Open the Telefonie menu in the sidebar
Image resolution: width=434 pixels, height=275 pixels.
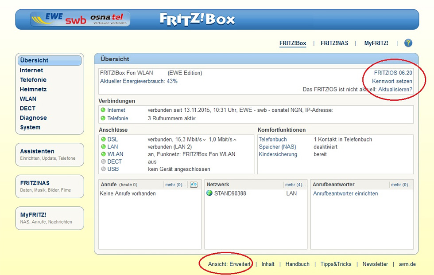[33, 80]
